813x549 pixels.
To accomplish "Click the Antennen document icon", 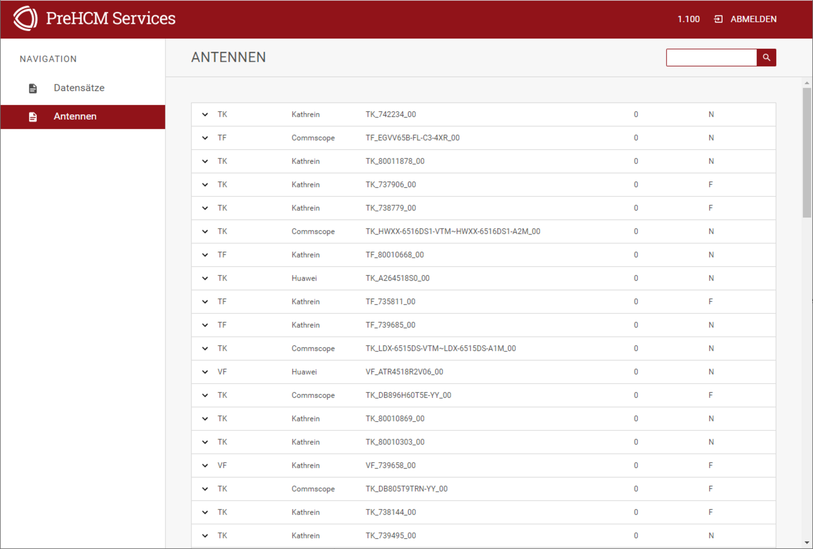I will pyautogui.click(x=33, y=117).
